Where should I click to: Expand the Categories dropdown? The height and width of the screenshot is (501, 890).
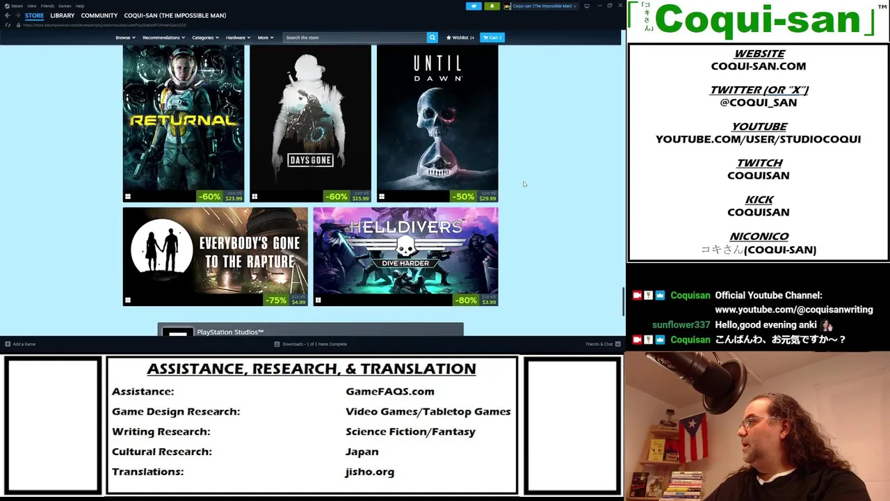[x=205, y=38]
